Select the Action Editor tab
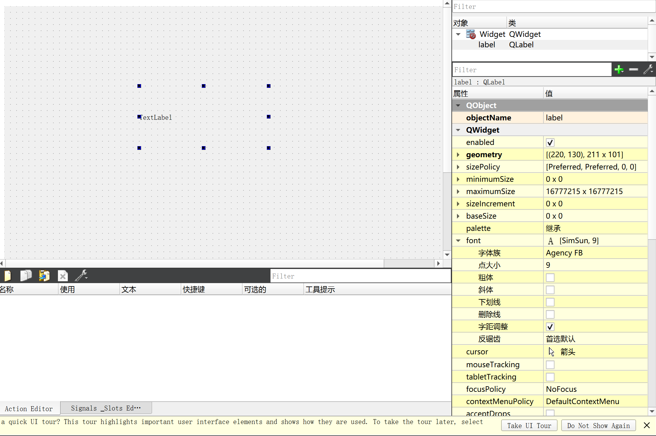Image resolution: width=656 pixels, height=436 pixels. [29, 409]
